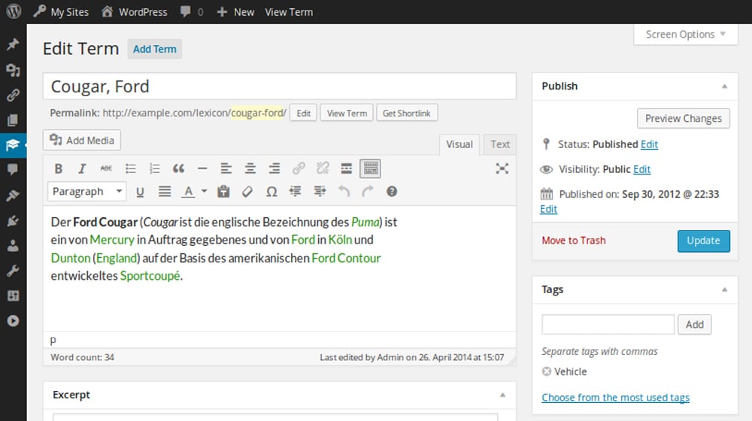Expand the Screen Options panel
This screenshot has width=752, height=421.
click(x=685, y=35)
